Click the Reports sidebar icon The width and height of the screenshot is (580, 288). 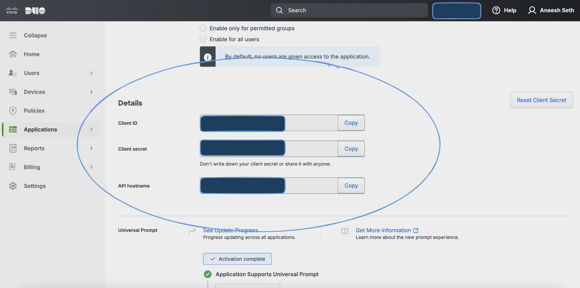click(13, 148)
